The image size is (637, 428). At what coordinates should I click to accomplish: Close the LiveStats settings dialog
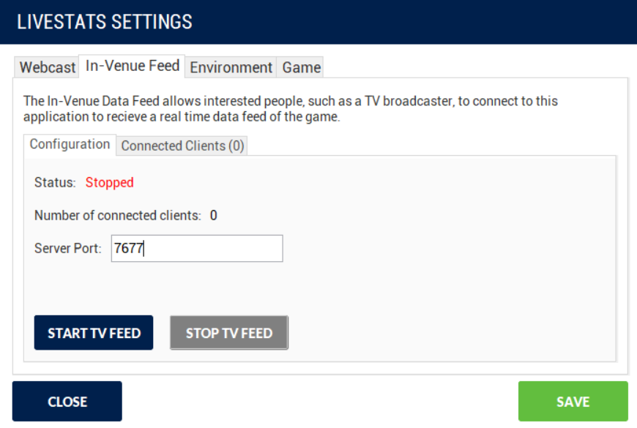pos(67,402)
